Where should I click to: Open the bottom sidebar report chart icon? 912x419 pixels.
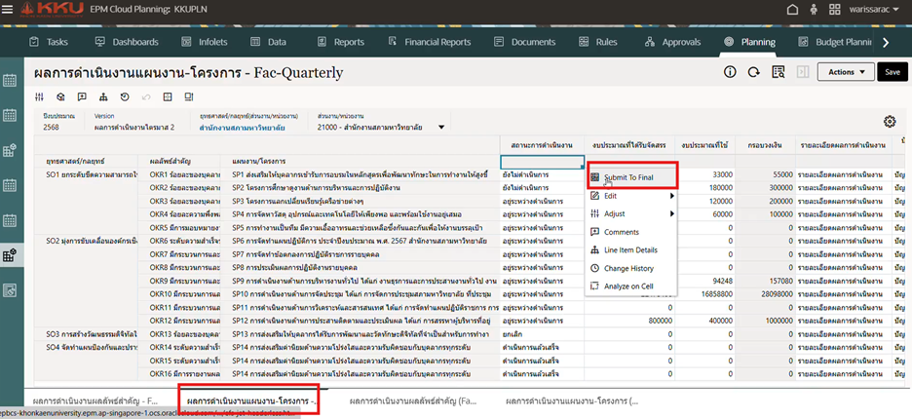pyautogui.click(x=10, y=289)
